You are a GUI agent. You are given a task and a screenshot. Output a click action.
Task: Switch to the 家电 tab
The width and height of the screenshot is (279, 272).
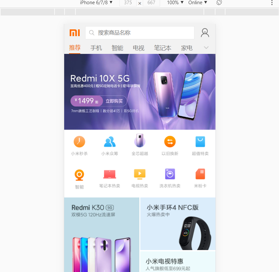pos(187,48)
